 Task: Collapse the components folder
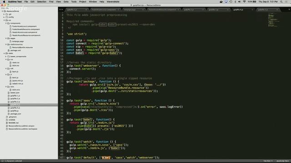click(6, 23)
